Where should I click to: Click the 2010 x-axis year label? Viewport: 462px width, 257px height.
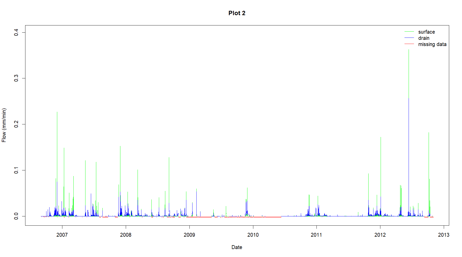point(253,235)
